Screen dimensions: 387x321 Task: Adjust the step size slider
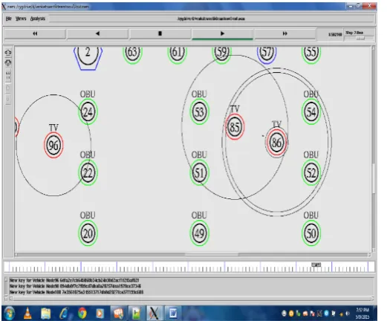(x=360, y=39)
